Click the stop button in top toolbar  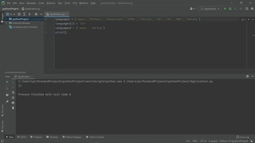tap(241, 9)
